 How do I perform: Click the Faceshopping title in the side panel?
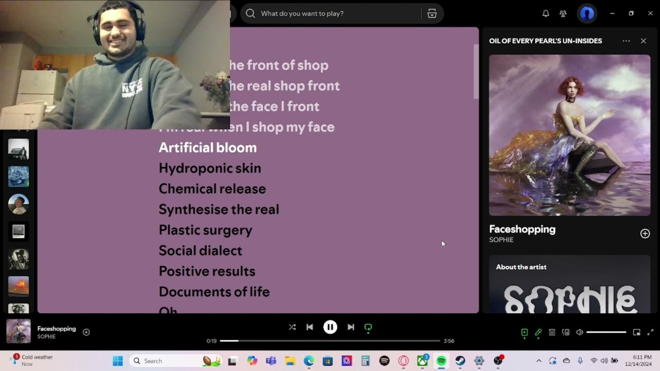point(522,229)
